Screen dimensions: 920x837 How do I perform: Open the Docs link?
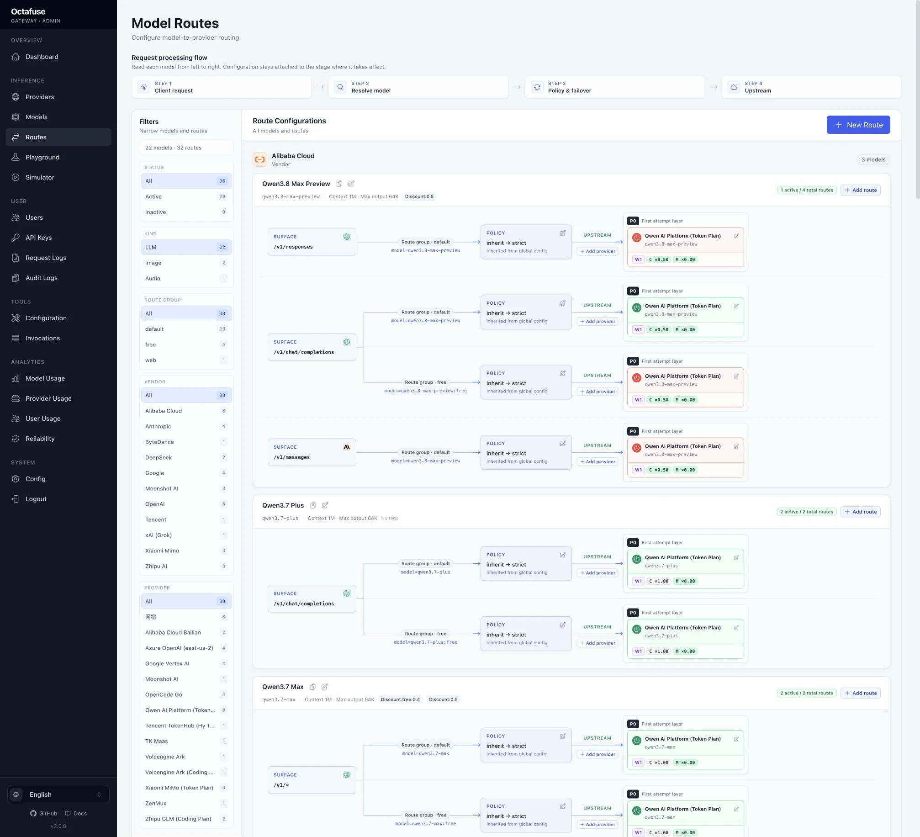[76, 813]
